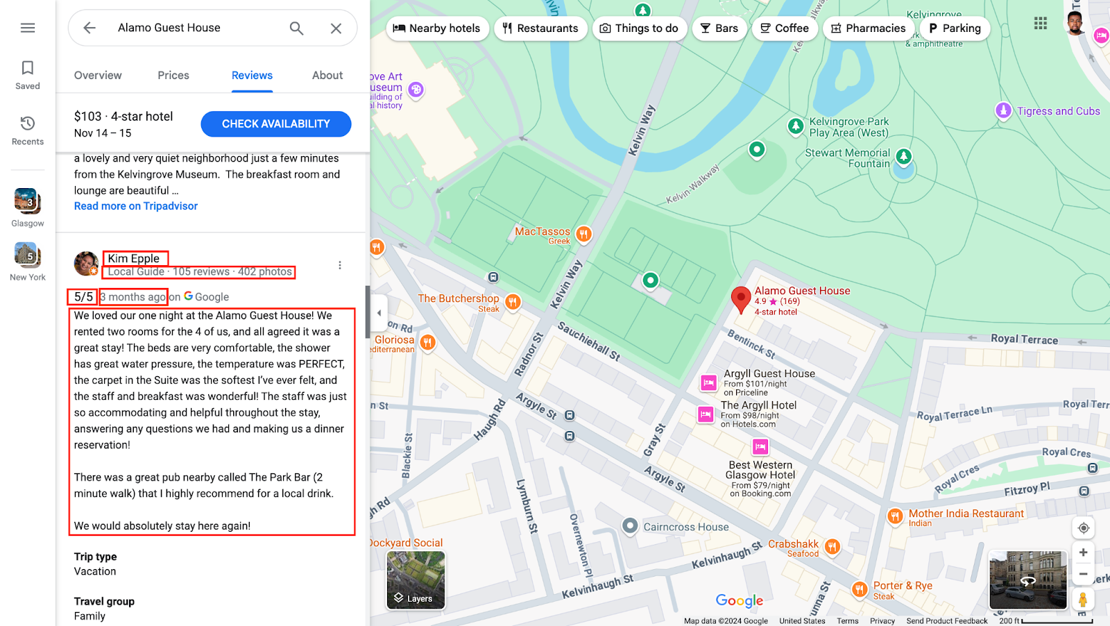Select the Mother India Restaurant marker
This screenshot has height=626, width=1110.
pyautogui.click(x=895, y=516)
